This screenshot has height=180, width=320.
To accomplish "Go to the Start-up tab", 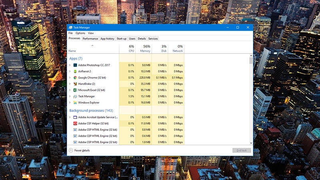I will [x=122, y=39].
